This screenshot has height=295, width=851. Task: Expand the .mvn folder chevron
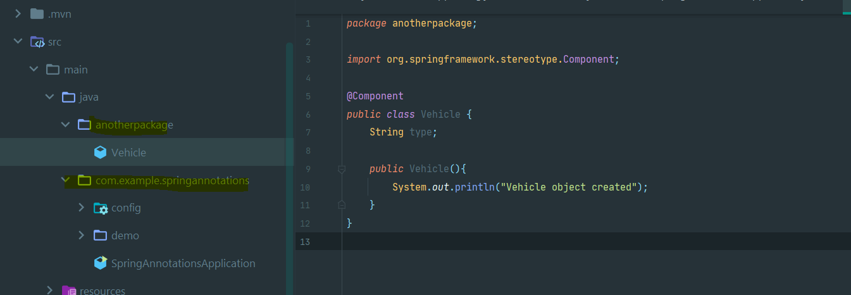(18, 14)
